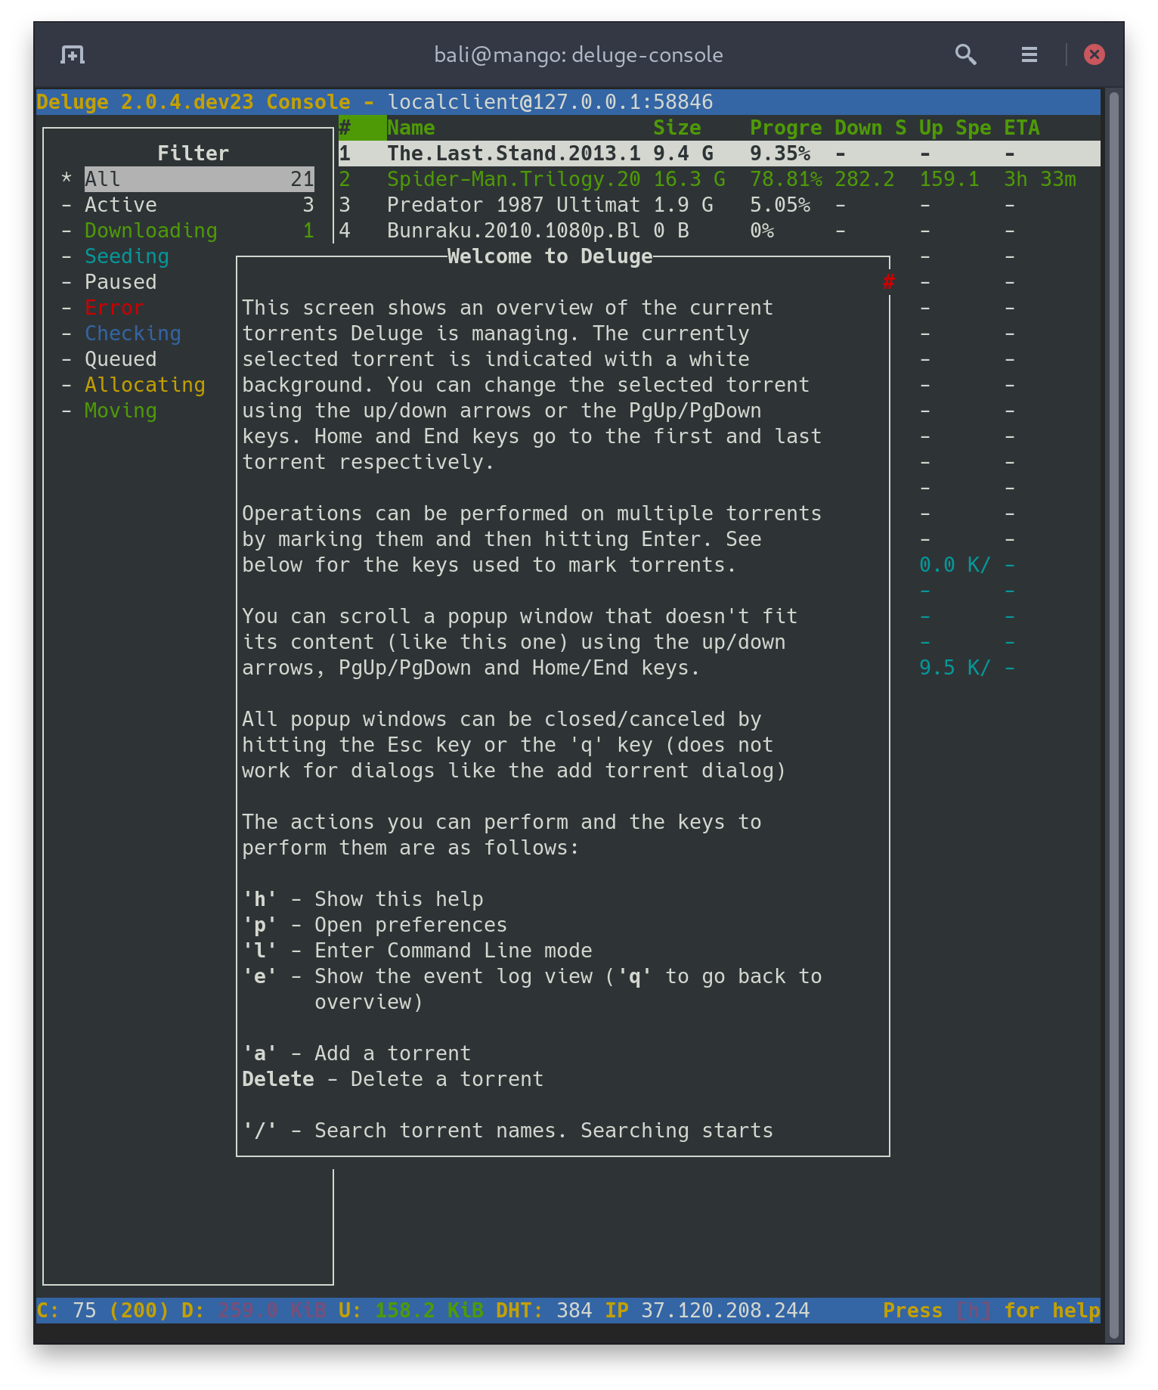1158x1390 pixels.
Task: Close the deluge-console terminal window
Action: 1094,54
